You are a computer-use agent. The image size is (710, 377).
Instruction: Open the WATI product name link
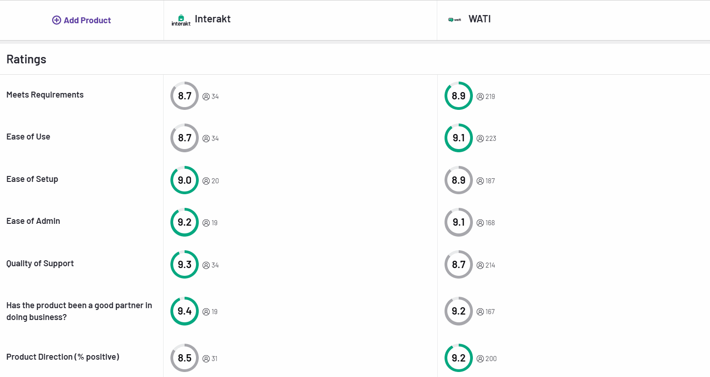tap(480, 19)
